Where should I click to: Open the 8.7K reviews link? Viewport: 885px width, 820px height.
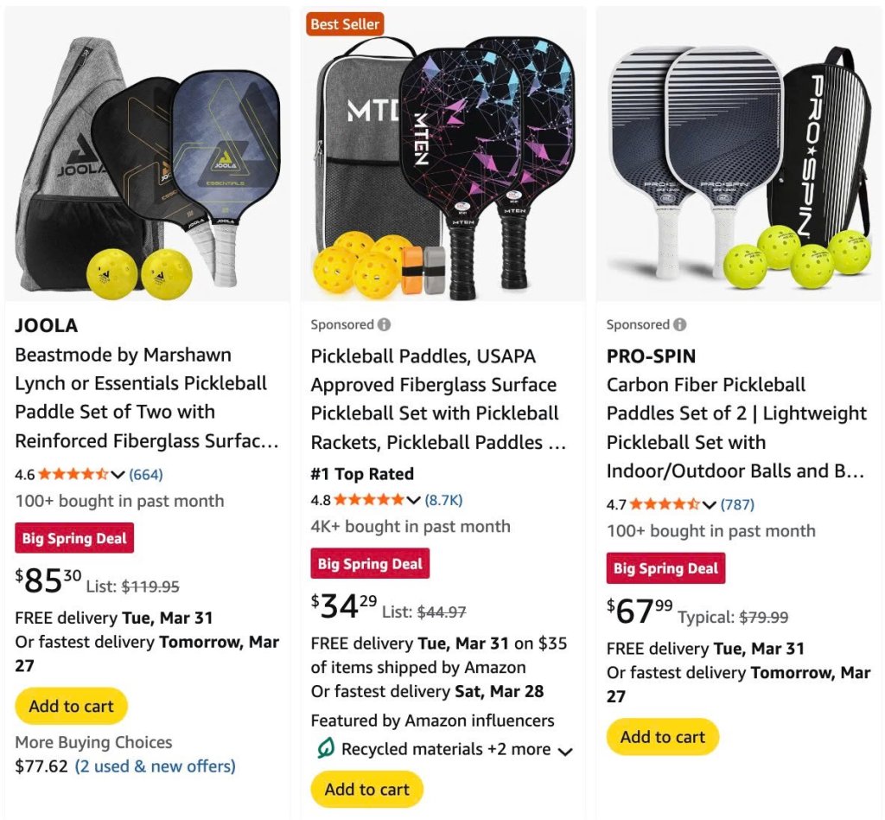pyautogui.click(x=443, y=500)
